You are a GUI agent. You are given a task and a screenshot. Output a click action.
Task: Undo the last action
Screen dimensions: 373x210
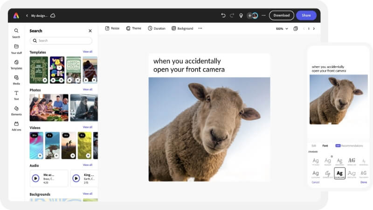point(223,15)
